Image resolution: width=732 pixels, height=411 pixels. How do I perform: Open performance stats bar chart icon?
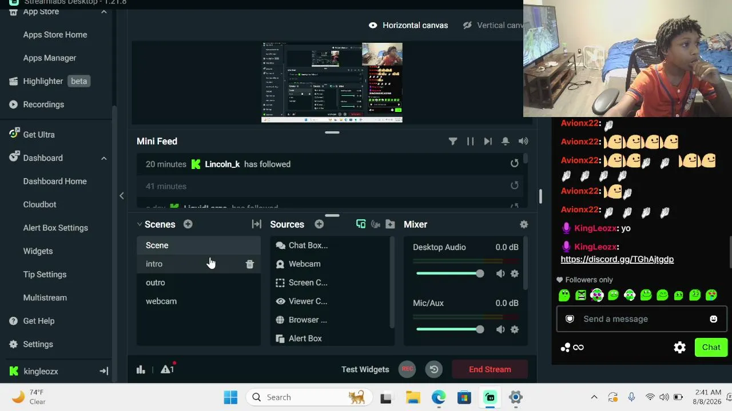point(141,369)
